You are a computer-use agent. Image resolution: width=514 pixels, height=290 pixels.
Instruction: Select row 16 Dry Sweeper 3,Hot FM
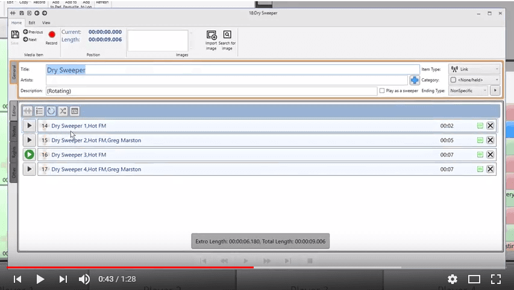(x=267, y=155)
